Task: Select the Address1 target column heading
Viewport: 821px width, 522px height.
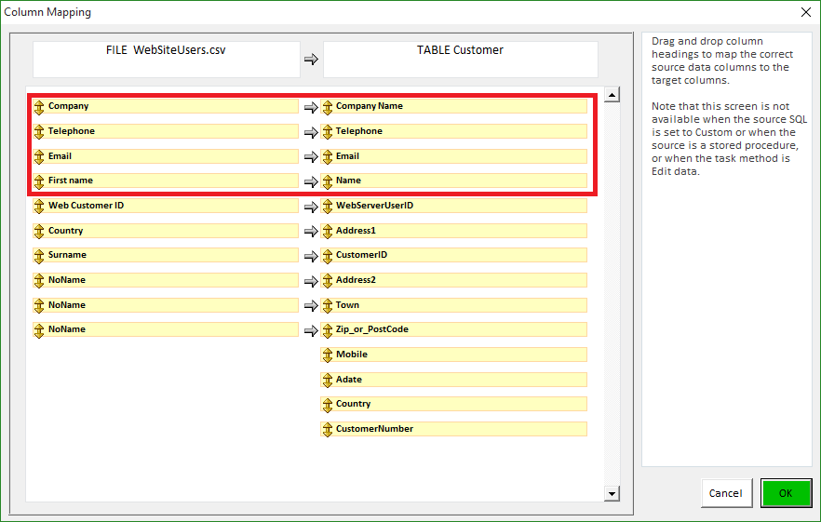Action: tap(453, 231)
